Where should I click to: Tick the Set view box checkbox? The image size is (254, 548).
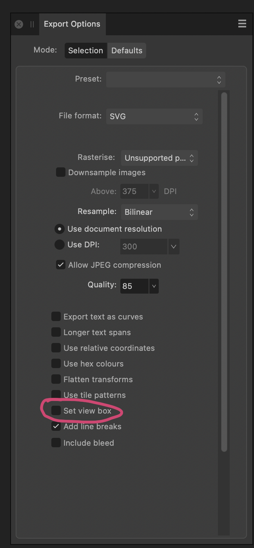56,410
